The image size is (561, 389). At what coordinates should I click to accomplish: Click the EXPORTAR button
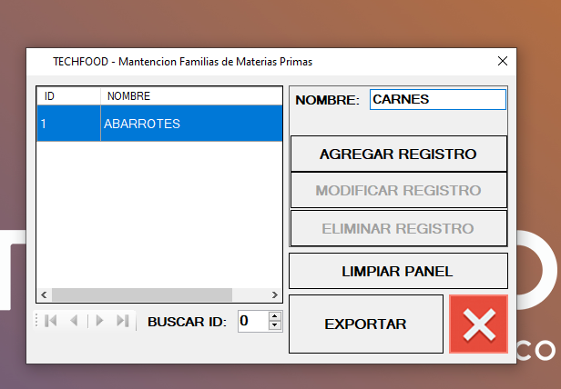click(x=365, y=324)
